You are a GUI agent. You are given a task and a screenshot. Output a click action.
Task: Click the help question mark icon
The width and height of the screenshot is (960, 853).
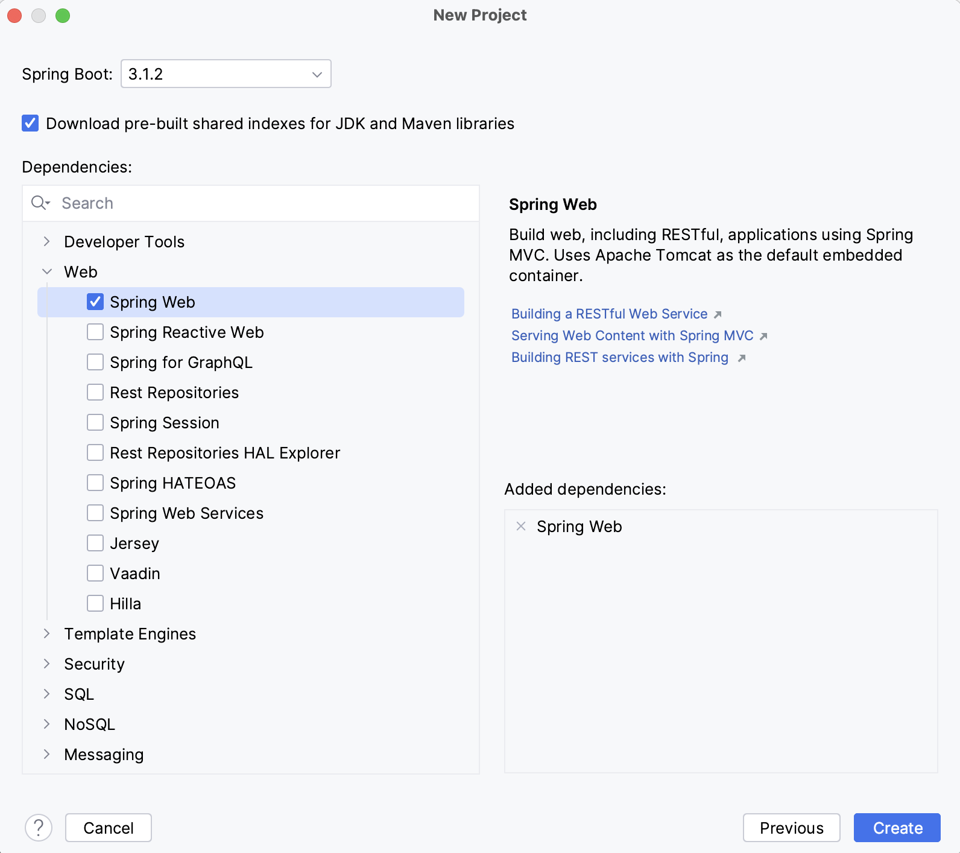click(x=39, y=828)
